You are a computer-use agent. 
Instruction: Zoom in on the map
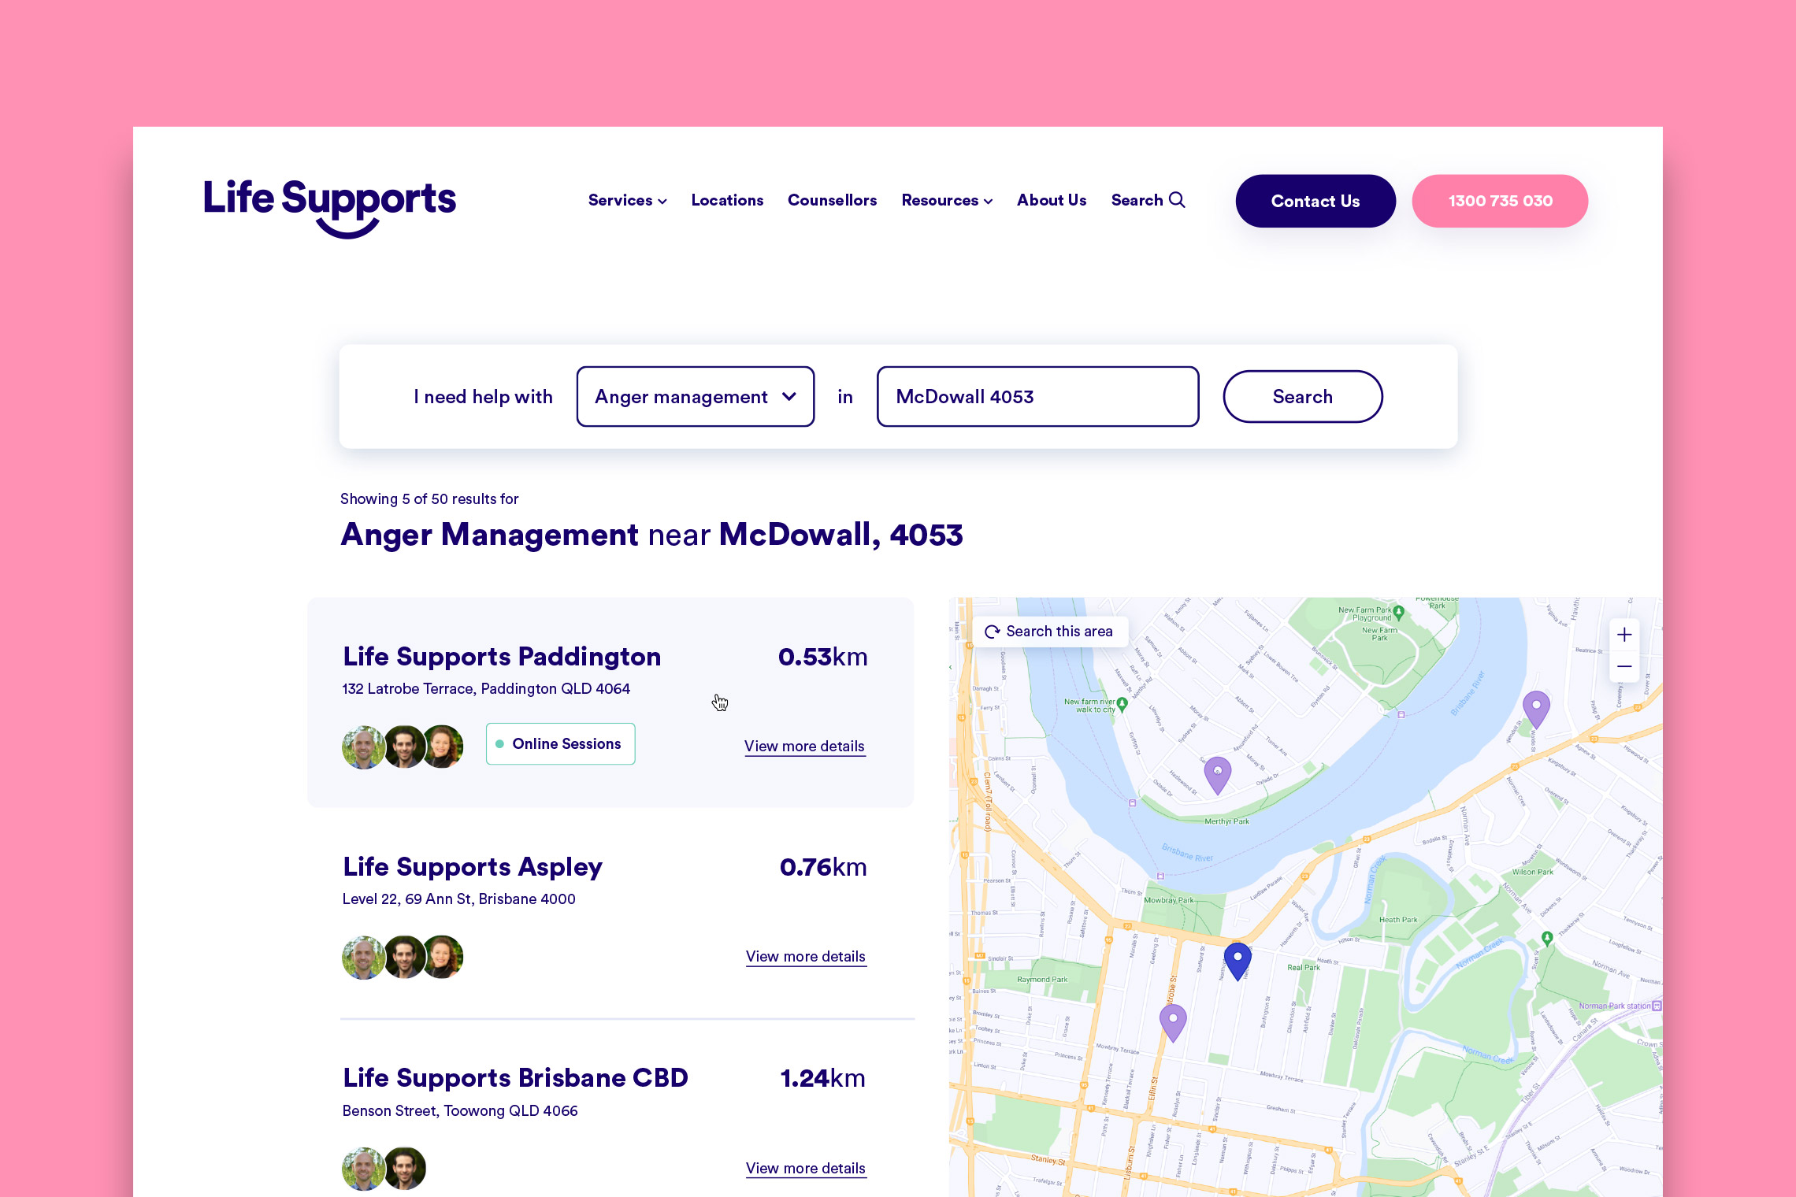point(1624,635)
